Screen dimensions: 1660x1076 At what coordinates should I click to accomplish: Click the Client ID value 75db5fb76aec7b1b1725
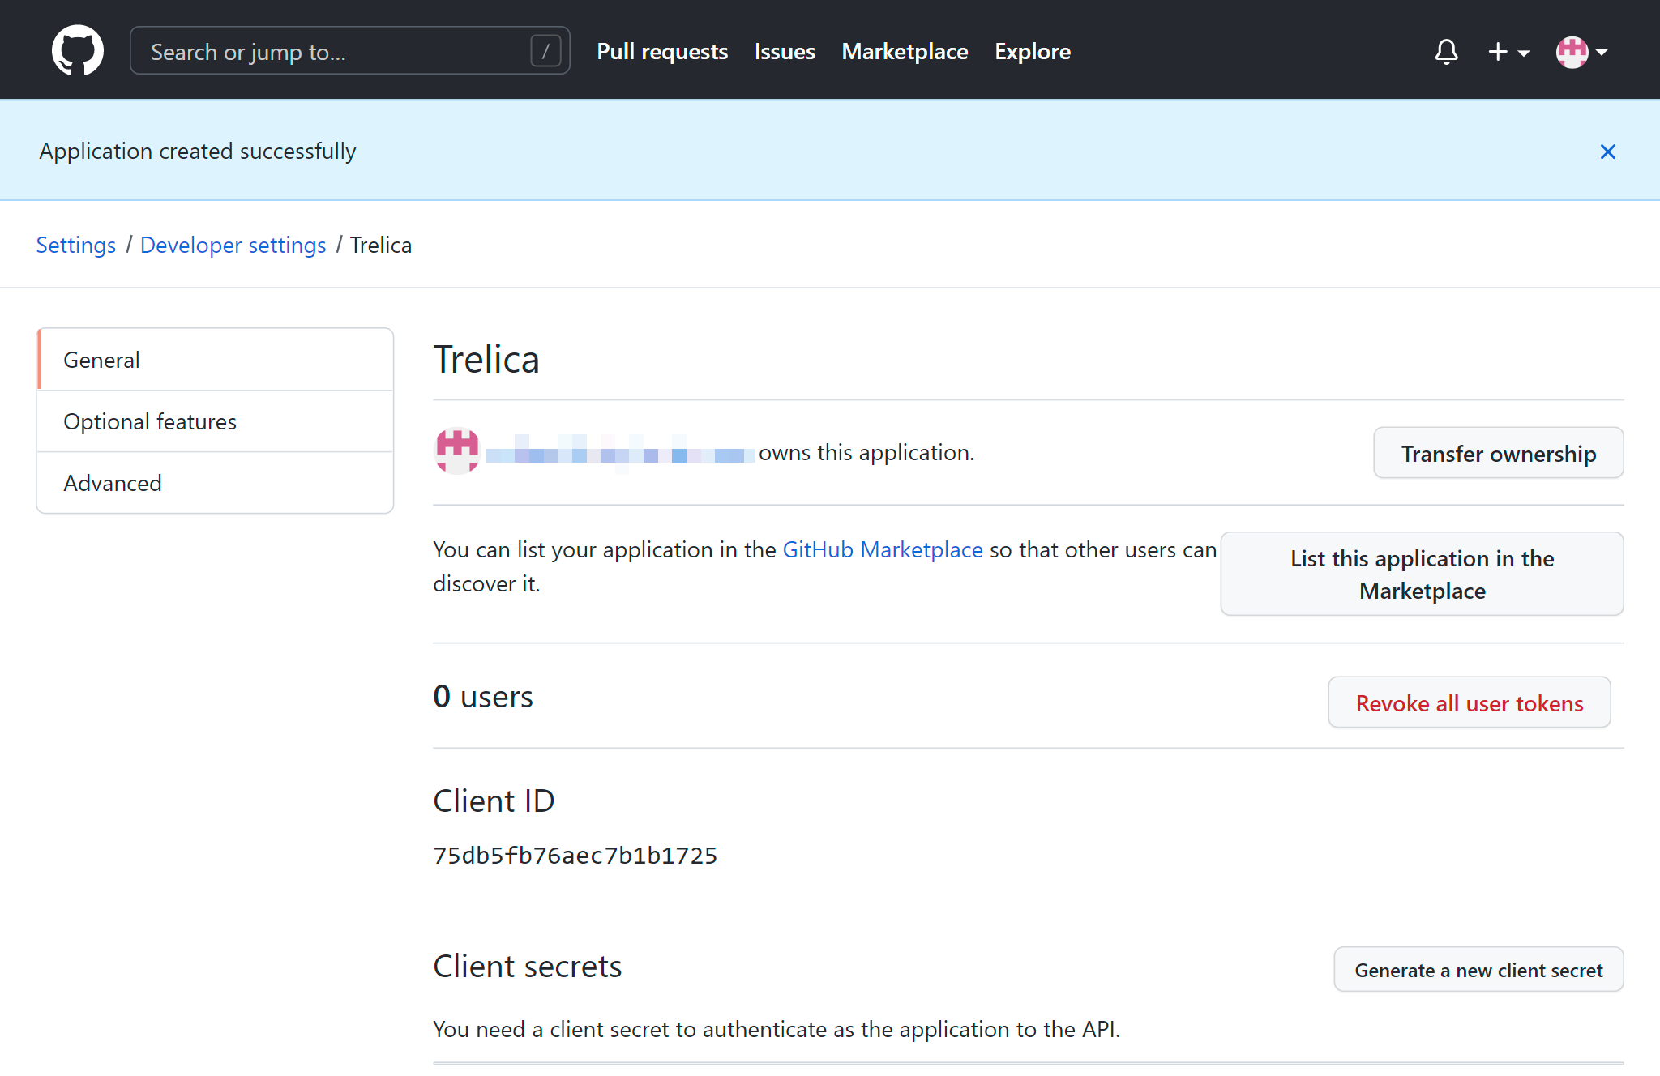(x=575, y=856)
